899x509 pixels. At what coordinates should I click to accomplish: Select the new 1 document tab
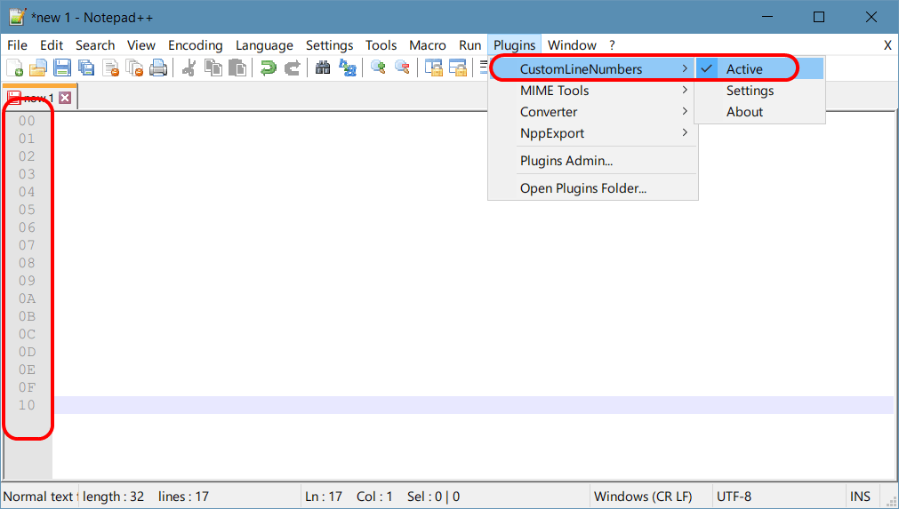click(39, 98)
